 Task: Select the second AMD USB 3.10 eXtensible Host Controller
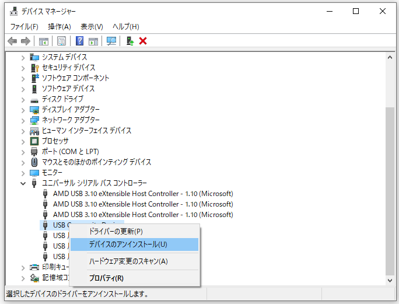[143, 204]
